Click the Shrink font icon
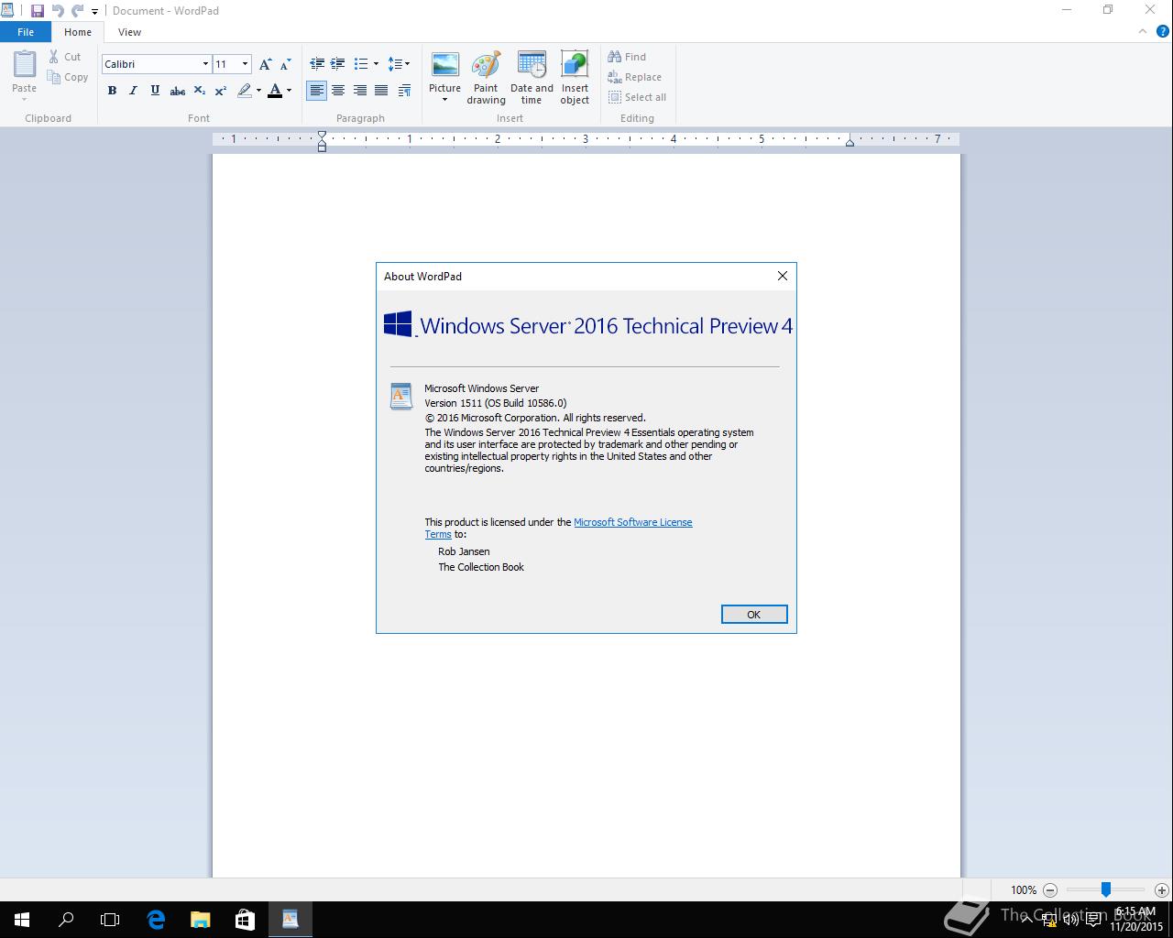The width and height of the screenshot is (1173, 938). 285,64
